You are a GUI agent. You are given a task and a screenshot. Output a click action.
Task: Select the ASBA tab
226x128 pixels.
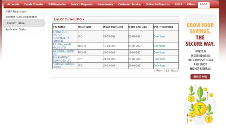click(x=203, y=5)
